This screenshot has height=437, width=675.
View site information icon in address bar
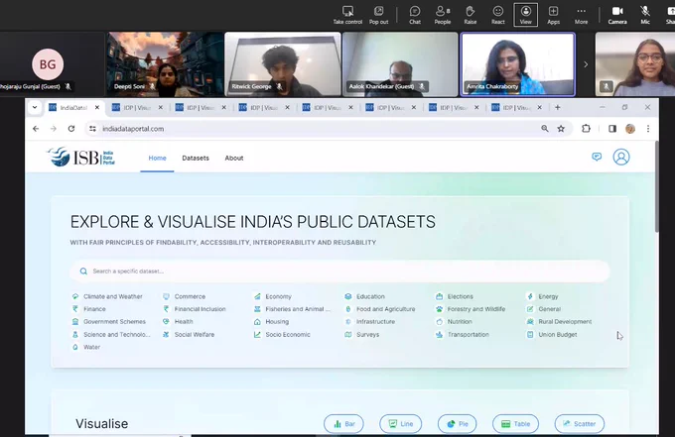tap(92, 129)
